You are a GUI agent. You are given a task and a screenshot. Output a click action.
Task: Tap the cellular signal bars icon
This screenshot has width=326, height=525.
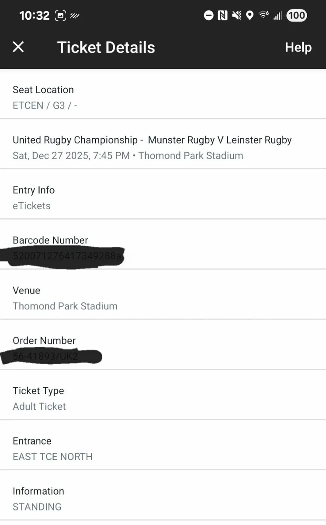277,15
